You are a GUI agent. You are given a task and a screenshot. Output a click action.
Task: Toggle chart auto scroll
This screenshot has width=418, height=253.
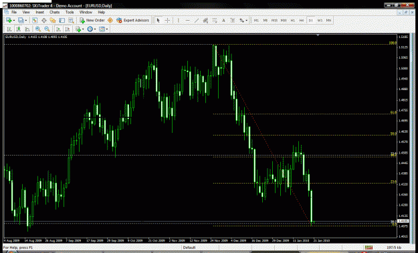click(x=58, y=29)
